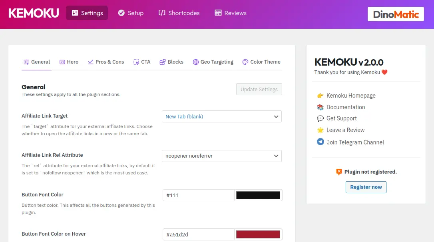Click the speech bubble icon next to Get Support
Image resolution: width=434 pixels, height=242 pixels.
point(320,118)
